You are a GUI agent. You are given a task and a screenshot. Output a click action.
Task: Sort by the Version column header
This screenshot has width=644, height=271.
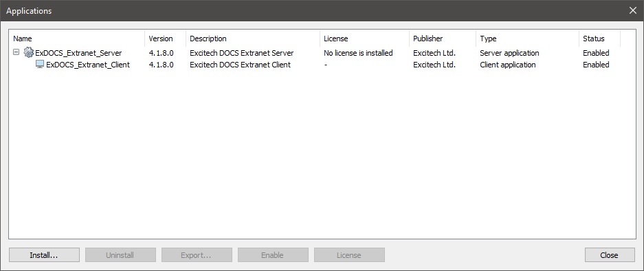point(165,39)
